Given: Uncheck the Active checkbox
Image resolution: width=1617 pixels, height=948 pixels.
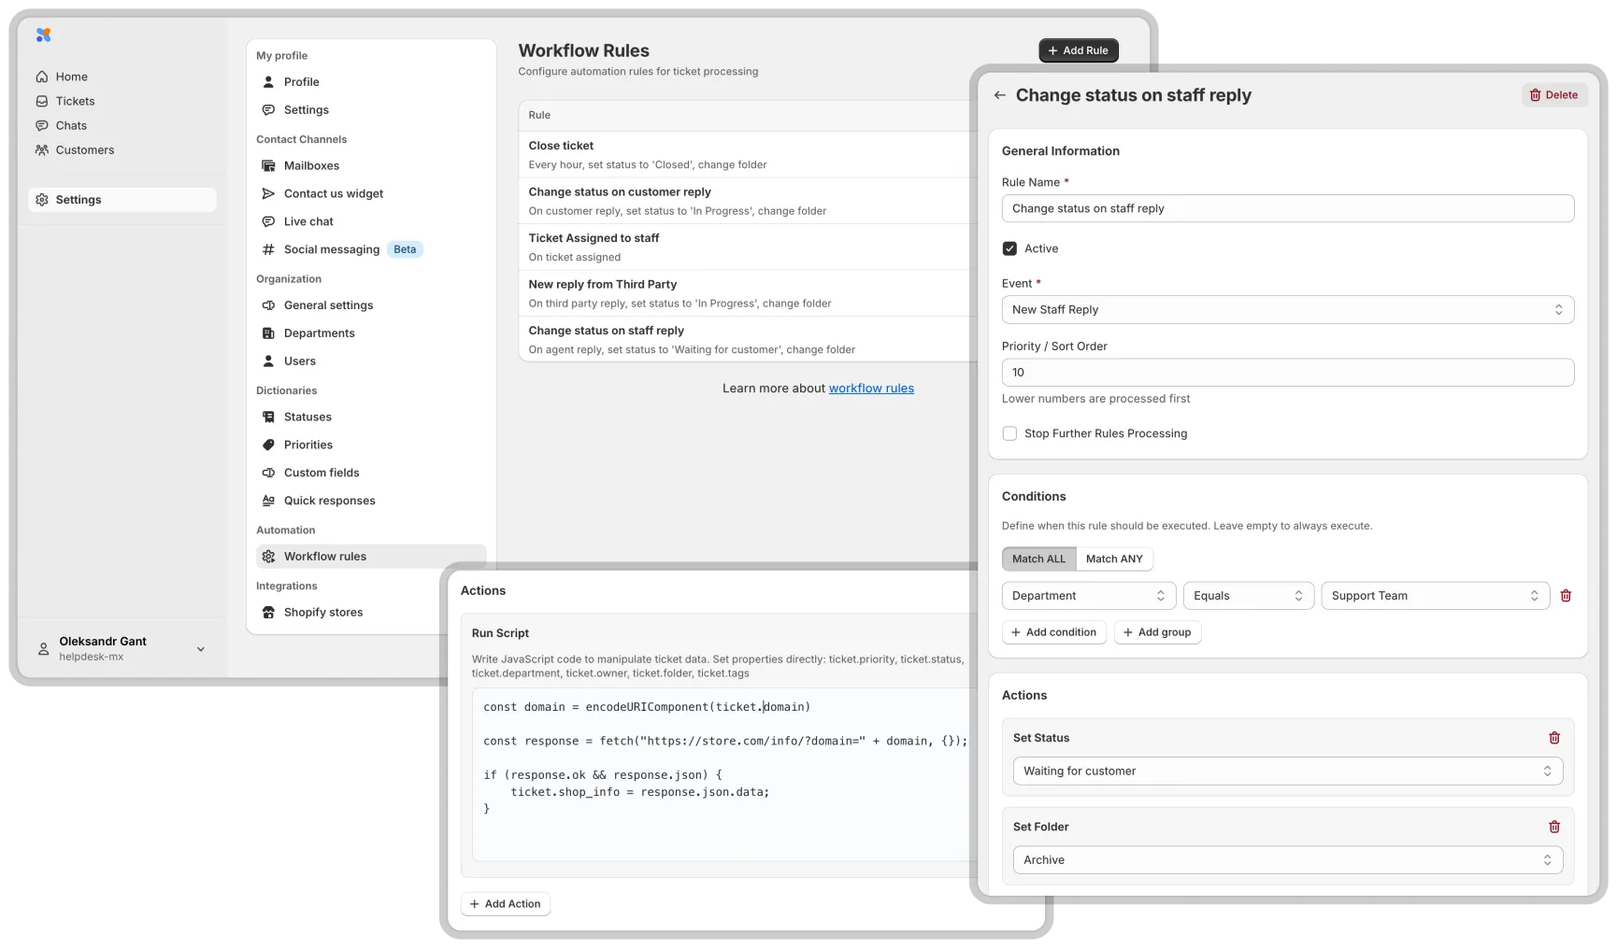Looking at the screenshot, I should [x=1009, y=248].
